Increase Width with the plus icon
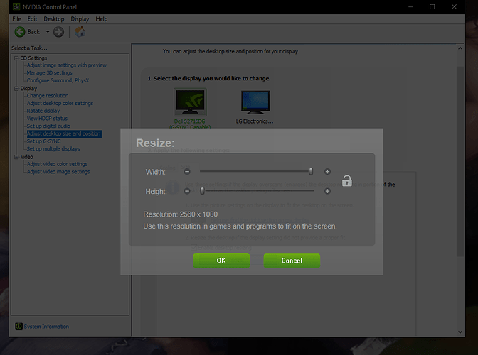Viewport: 478px width, 355px height. pos(327,172)
